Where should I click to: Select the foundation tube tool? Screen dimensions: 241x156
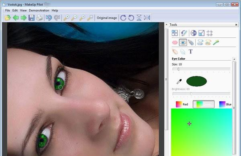(175, 51)
